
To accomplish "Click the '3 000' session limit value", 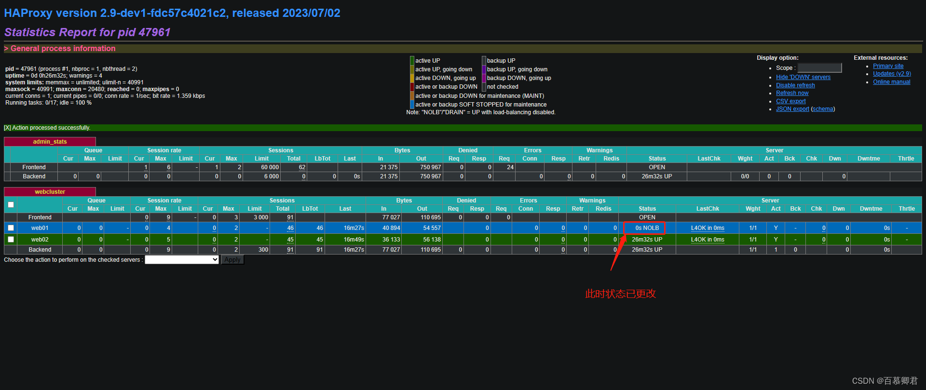I will click(261, 217).
